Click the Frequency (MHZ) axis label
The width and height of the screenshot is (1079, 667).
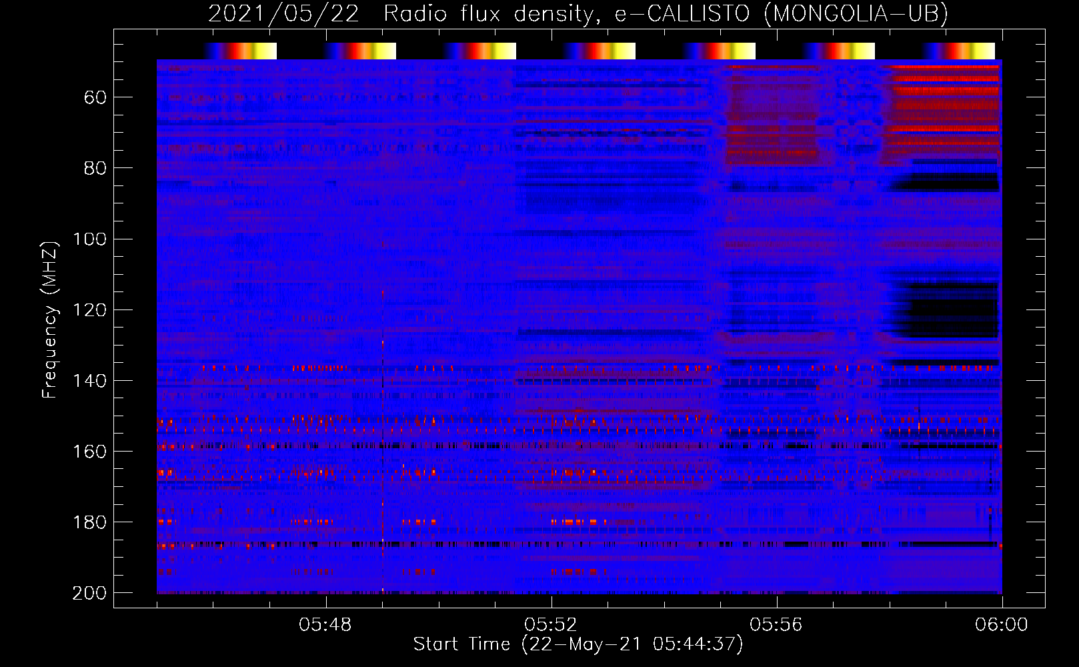[x=50, y=319]
